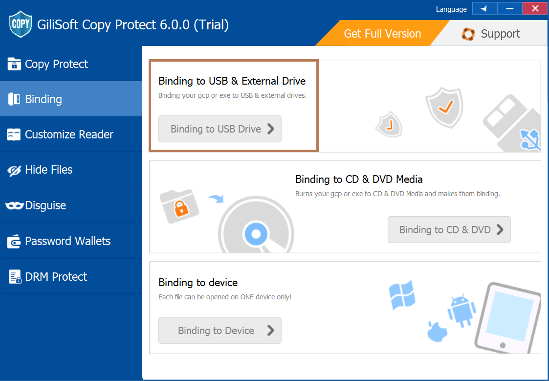Click the orange locked folder graphic
Screen dimensions: 549x381
click(179, 206)
